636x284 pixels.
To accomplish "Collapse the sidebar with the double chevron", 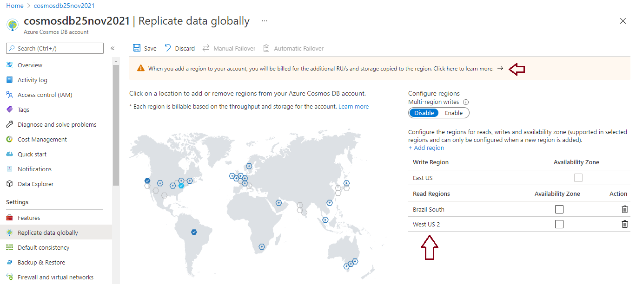I will (x=113, y=48).
